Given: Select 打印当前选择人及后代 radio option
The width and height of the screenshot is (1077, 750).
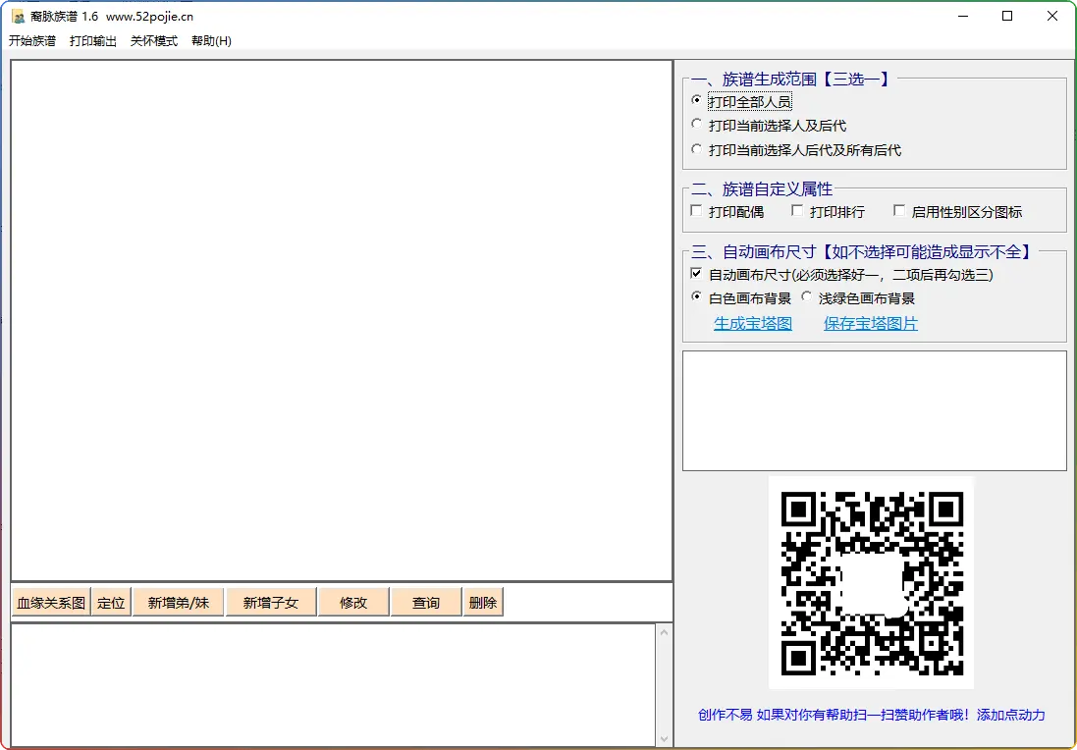Looking at the screenshot, I should coord(697,126).
